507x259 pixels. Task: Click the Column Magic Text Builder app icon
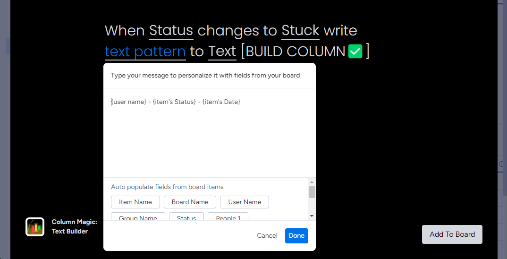(35, 227)
